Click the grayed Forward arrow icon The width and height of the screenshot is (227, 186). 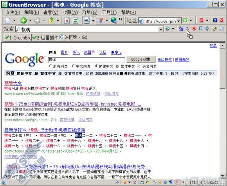click(x=37, y=20)
